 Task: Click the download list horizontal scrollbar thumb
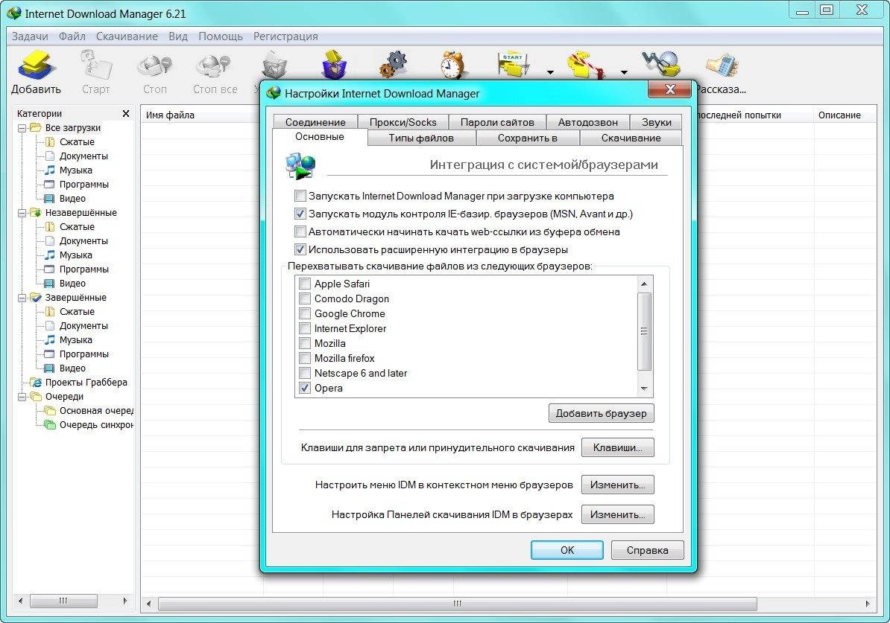(457, 604)
